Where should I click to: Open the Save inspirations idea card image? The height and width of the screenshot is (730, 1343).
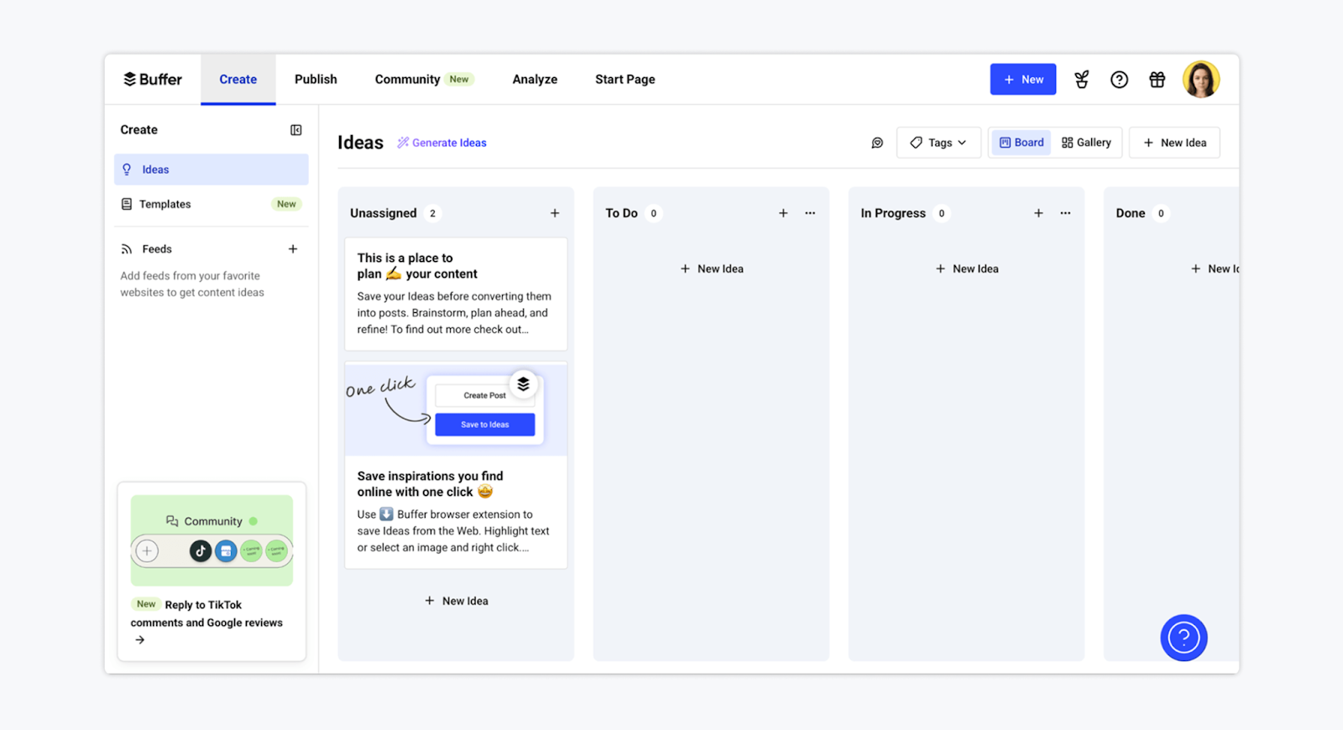click(456, 409)
